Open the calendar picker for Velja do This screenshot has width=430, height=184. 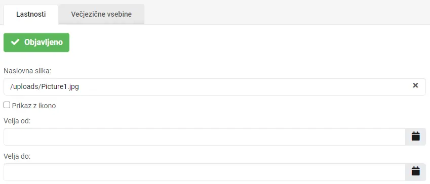pyautogui.click(x=415, y=171)
